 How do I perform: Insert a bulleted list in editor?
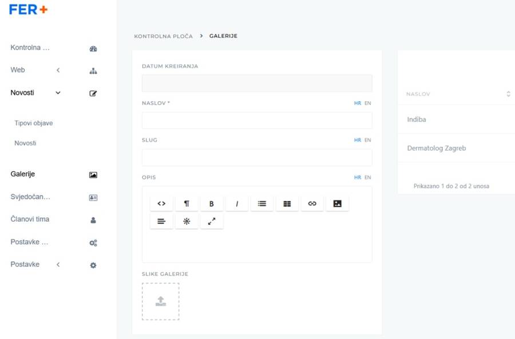pos(262,204)
